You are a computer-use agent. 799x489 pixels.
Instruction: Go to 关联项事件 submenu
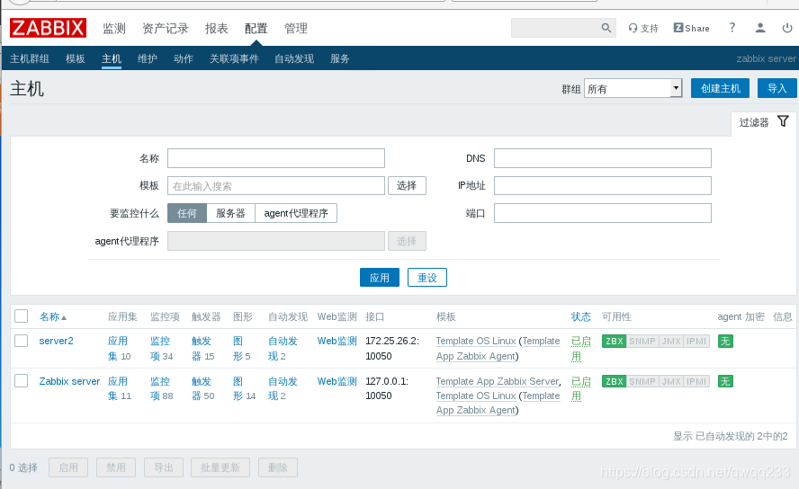[x=235, y=58]
